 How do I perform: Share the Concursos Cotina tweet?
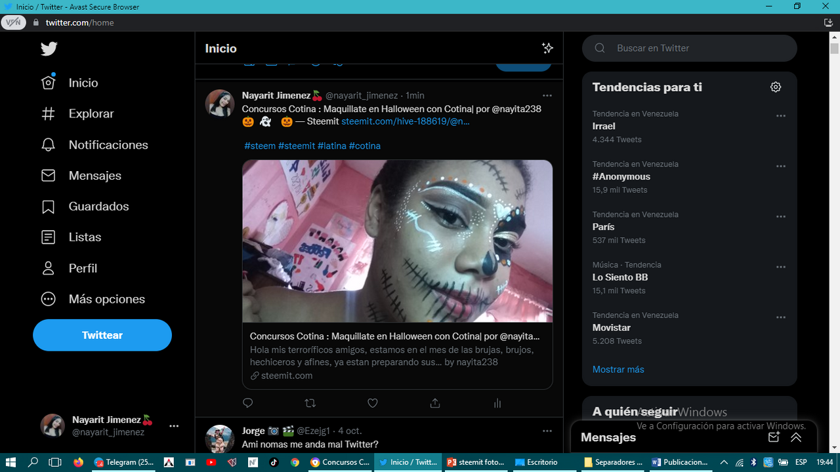[435, 403]
